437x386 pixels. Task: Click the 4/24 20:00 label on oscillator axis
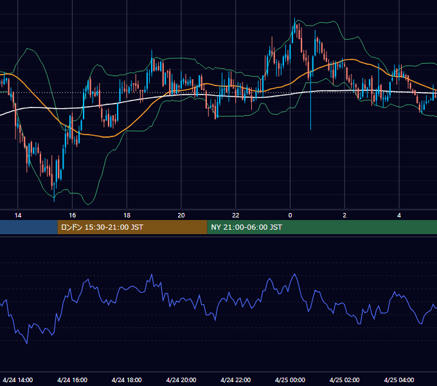(181, 380)
